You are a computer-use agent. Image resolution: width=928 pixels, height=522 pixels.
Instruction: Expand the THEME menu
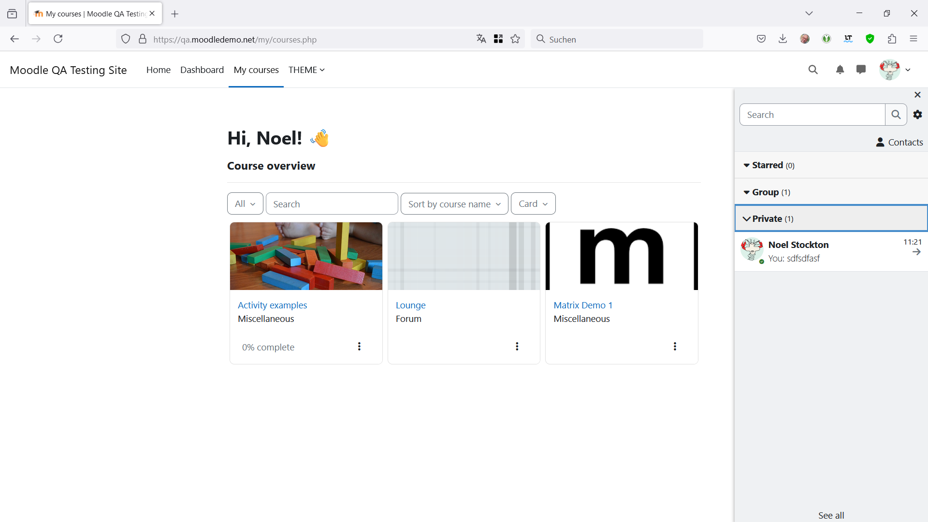306,70
